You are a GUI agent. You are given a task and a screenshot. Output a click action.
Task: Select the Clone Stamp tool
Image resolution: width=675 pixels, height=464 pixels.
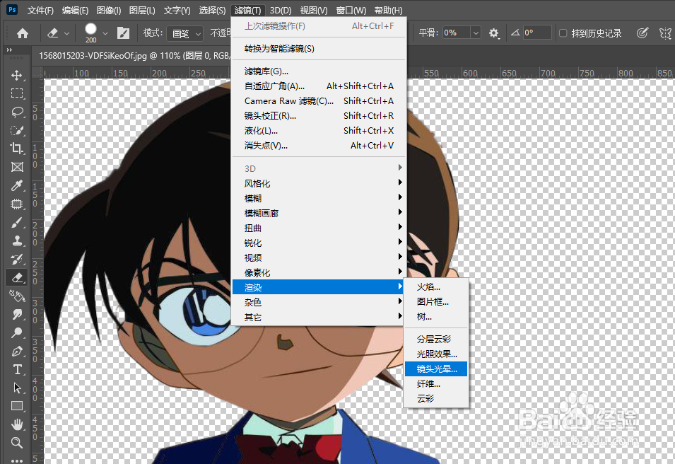point(17,240)
